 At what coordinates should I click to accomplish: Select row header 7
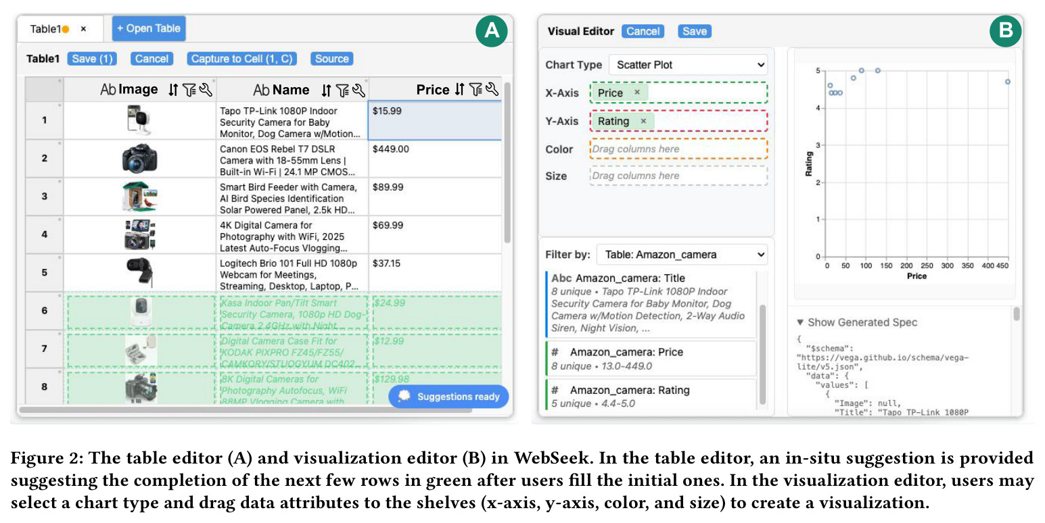coord(45,349)
